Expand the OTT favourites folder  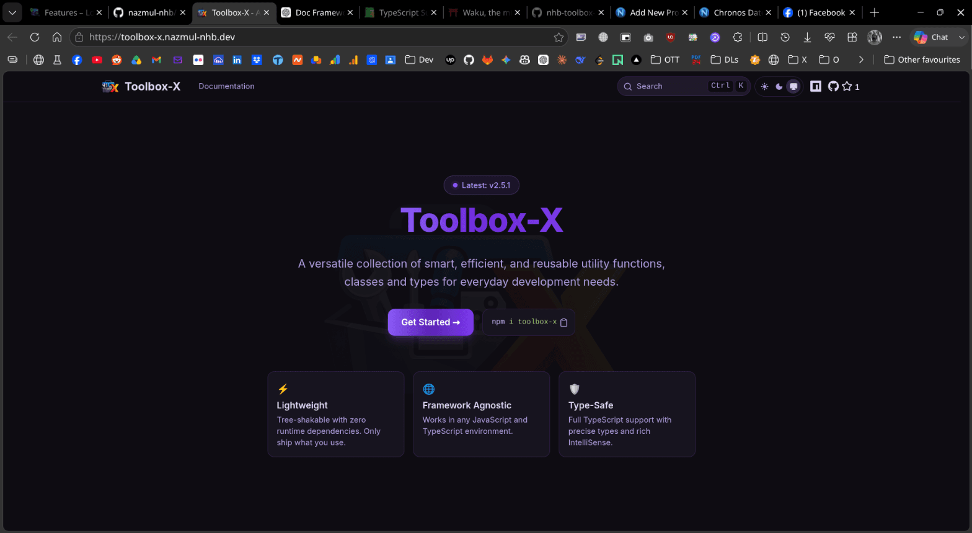(665, 60)
